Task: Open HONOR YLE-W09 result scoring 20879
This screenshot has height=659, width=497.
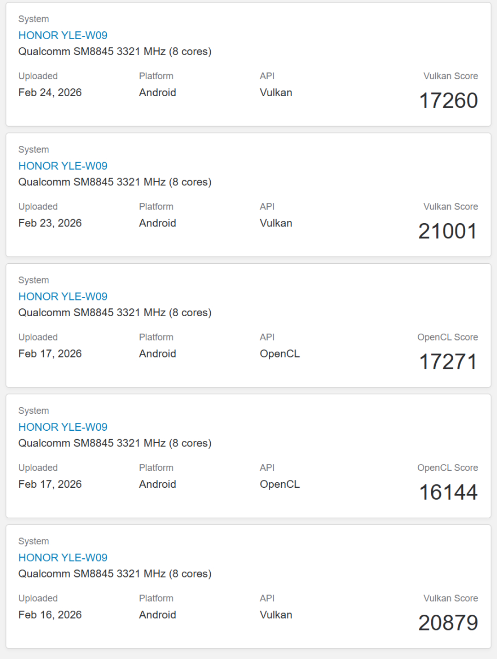Action: point(63,558)
